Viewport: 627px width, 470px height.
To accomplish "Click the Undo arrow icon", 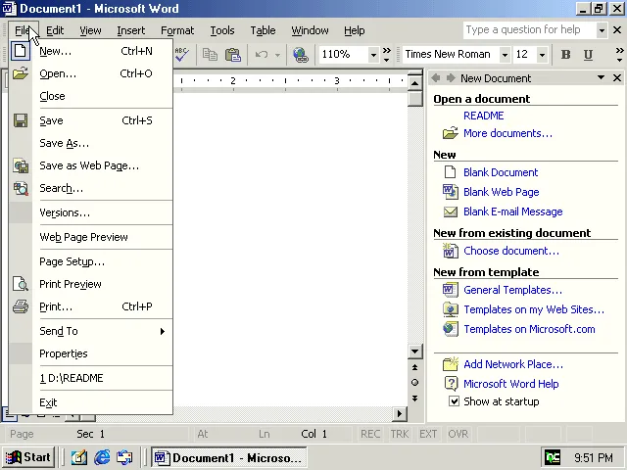I will (x=261, y=55).
